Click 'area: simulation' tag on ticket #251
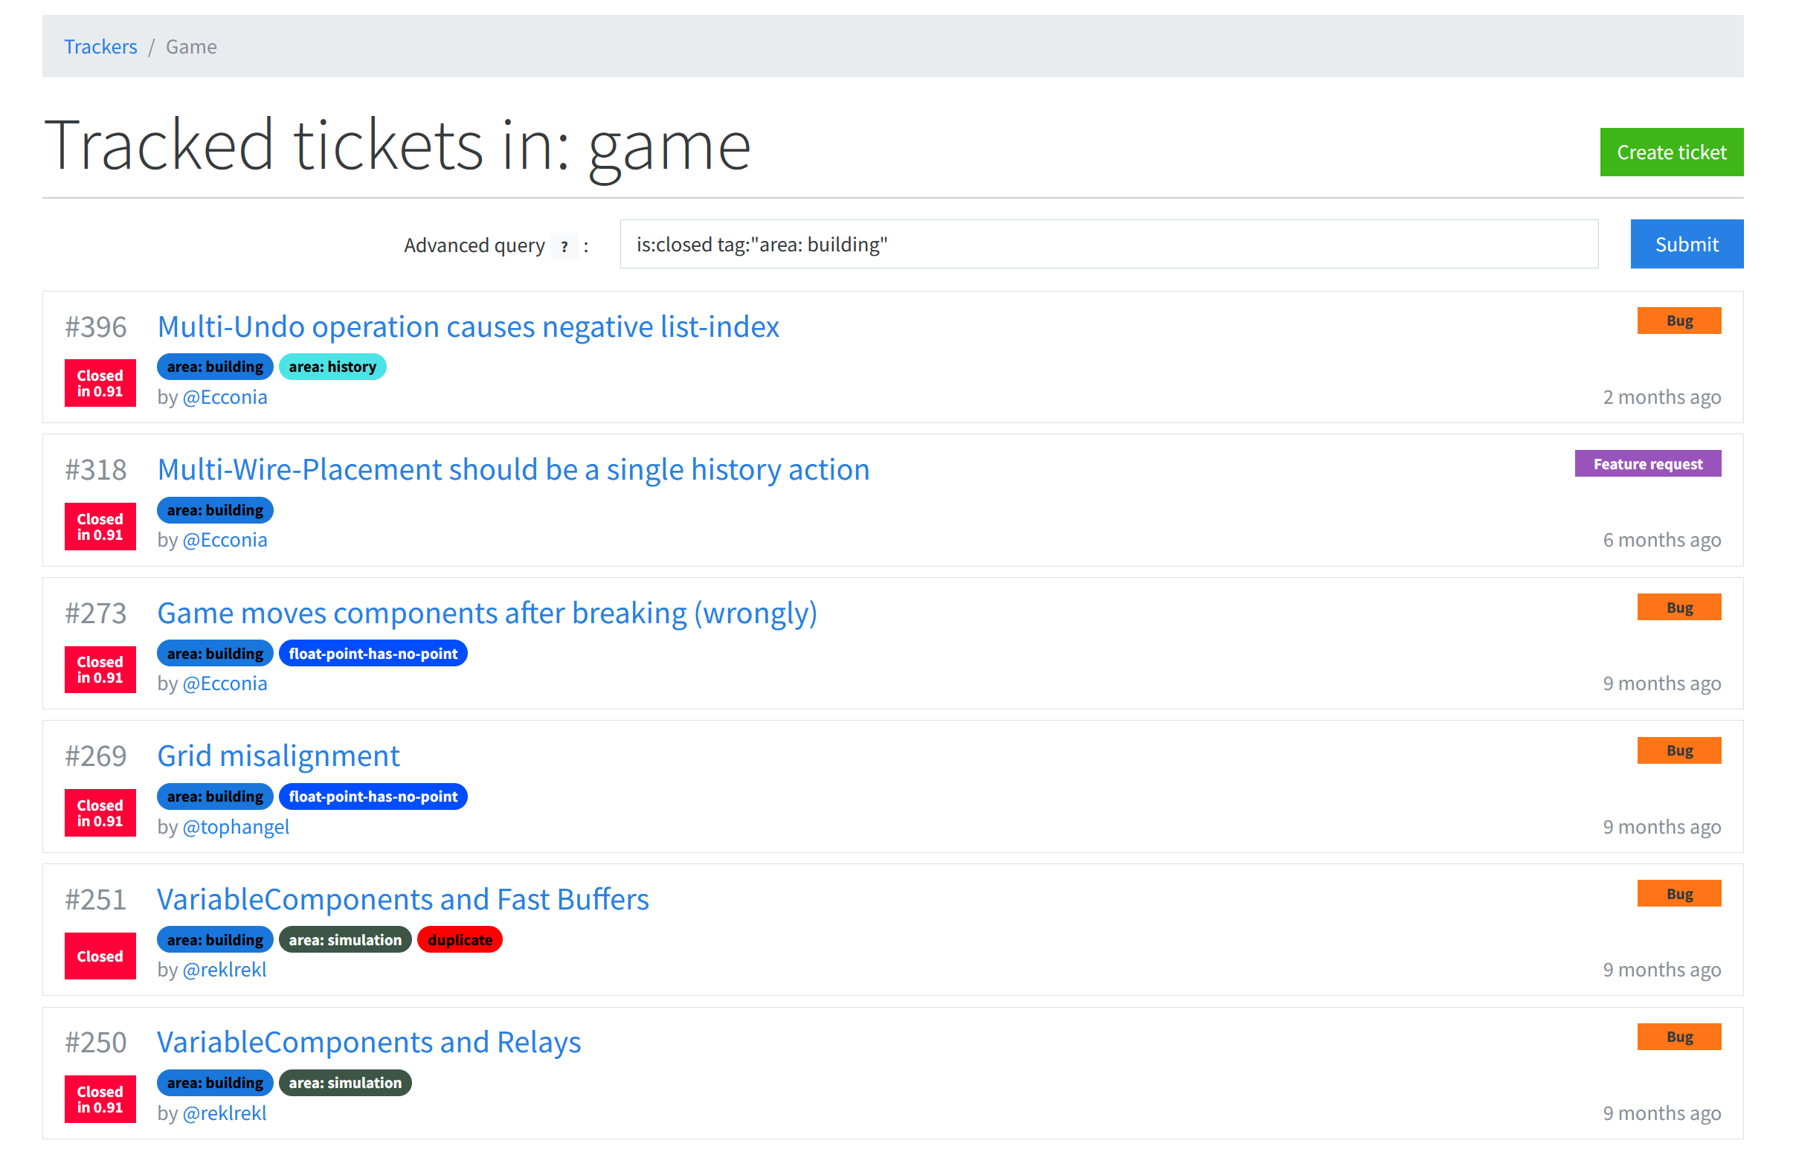Screen dimensions: 1796x1149 tap(345, 940)
